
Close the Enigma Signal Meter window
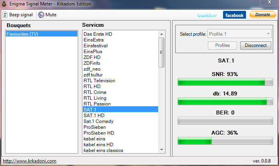[269, 2]
